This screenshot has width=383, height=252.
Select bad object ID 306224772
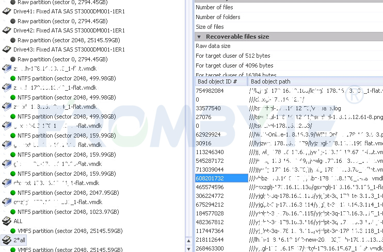210,196
